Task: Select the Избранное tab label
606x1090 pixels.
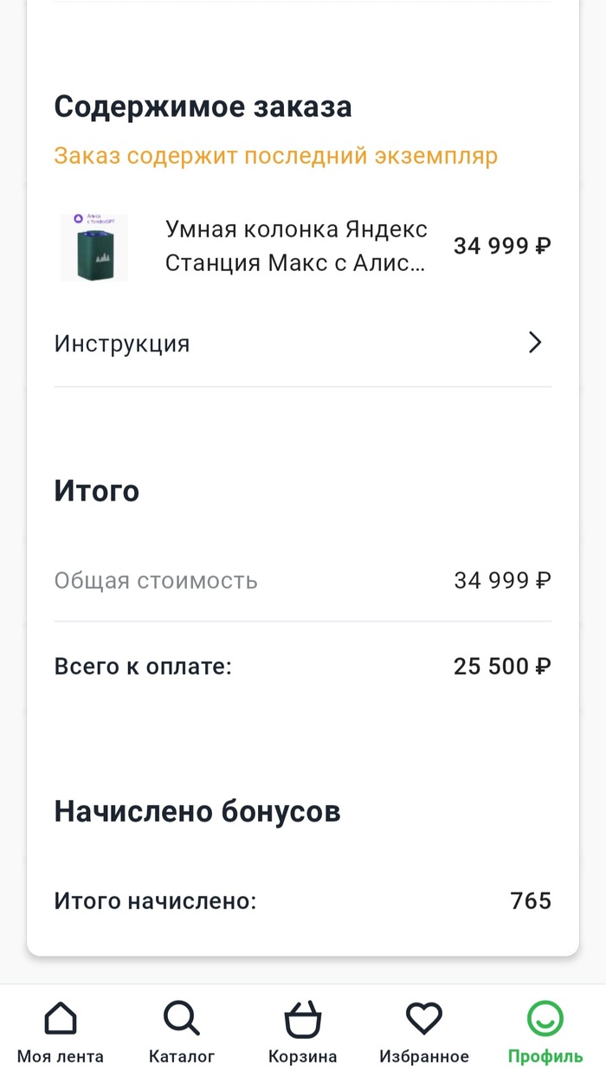Action: tap(424, 1056)
